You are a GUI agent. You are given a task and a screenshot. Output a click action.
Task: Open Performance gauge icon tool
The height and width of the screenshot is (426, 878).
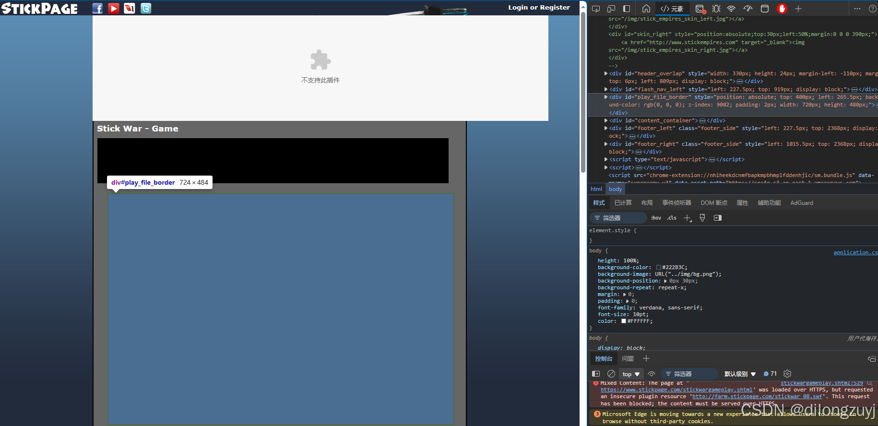coord(748,9)
